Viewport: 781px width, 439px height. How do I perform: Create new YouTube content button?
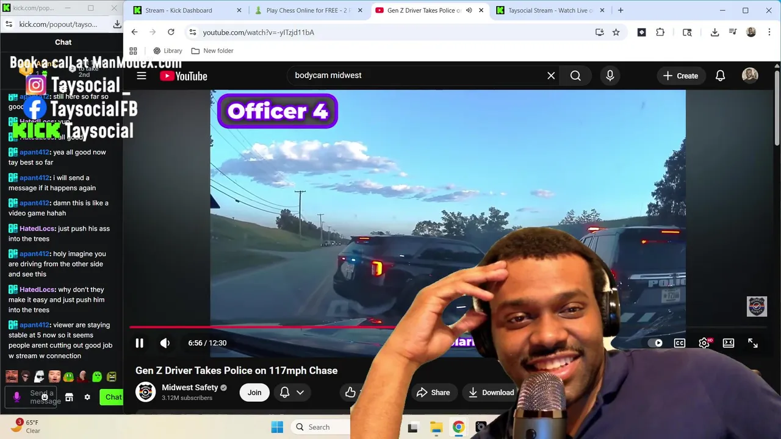pos(680,76)
